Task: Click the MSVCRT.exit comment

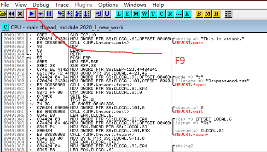Action: click(189, 112)
